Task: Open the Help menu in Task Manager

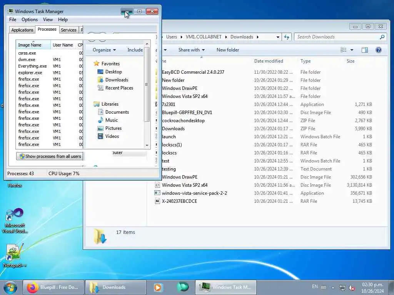Action: [63, 20]
